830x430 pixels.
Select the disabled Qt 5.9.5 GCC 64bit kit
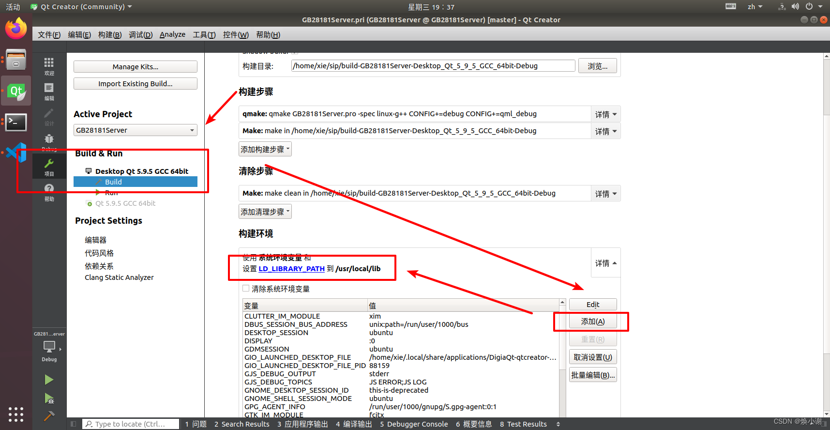coord(125,203)
